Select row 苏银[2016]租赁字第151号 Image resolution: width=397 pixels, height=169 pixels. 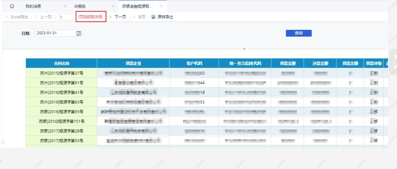tap(61, 121)
